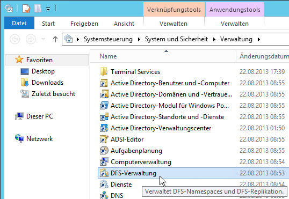Screen dimensions: 289x199
Task: Select Active Directory-Benutzer und -Computer entry
Action: 170,83
